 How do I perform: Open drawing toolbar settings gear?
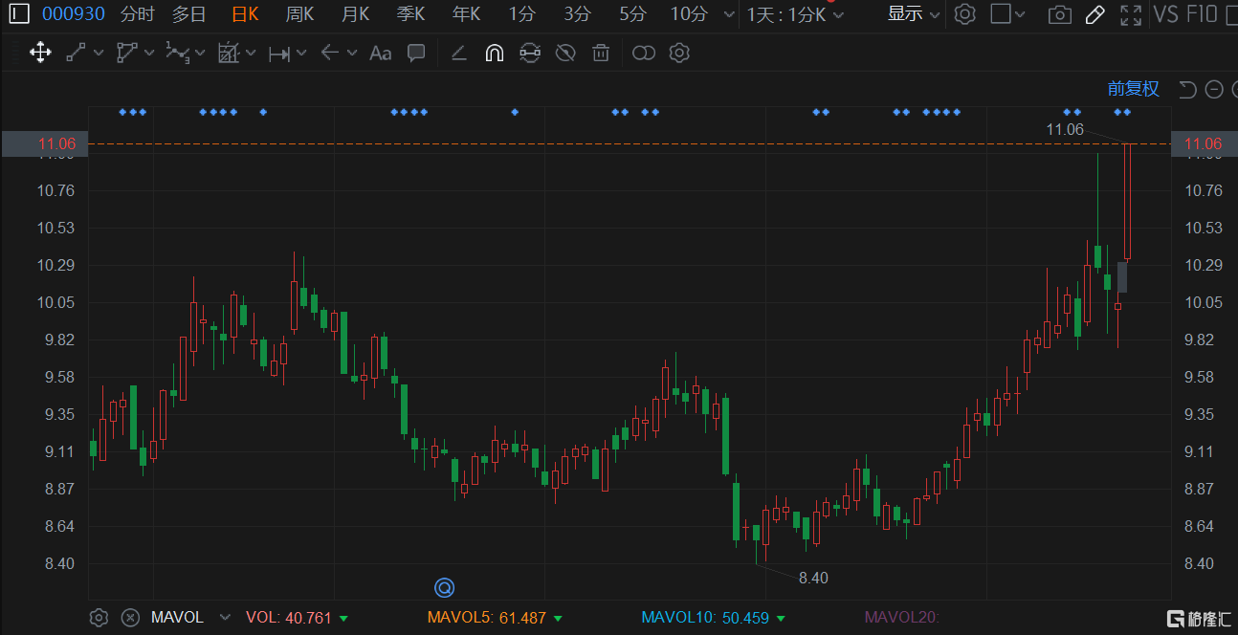679,53
